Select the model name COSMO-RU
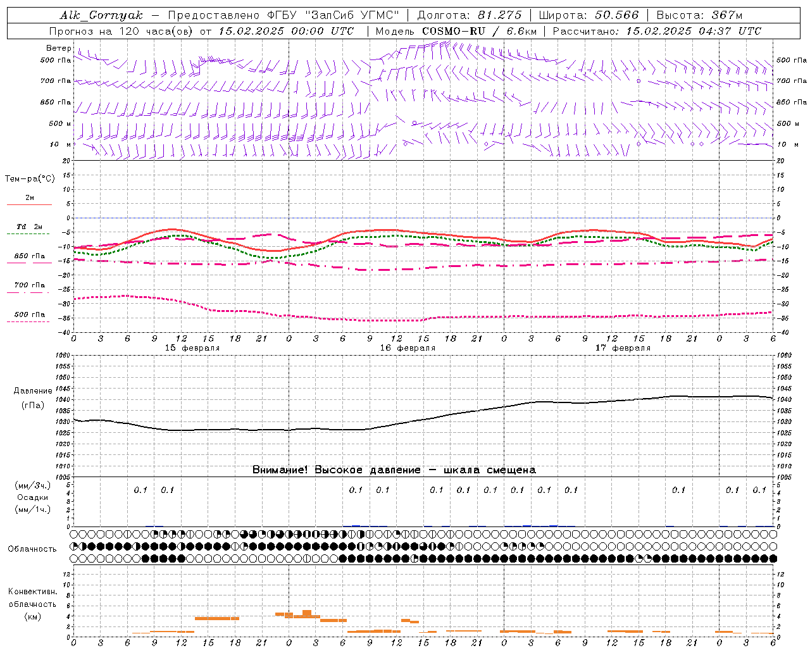This screenshot has width=810, height=648. pyautogui.click(x=454, y=31)
